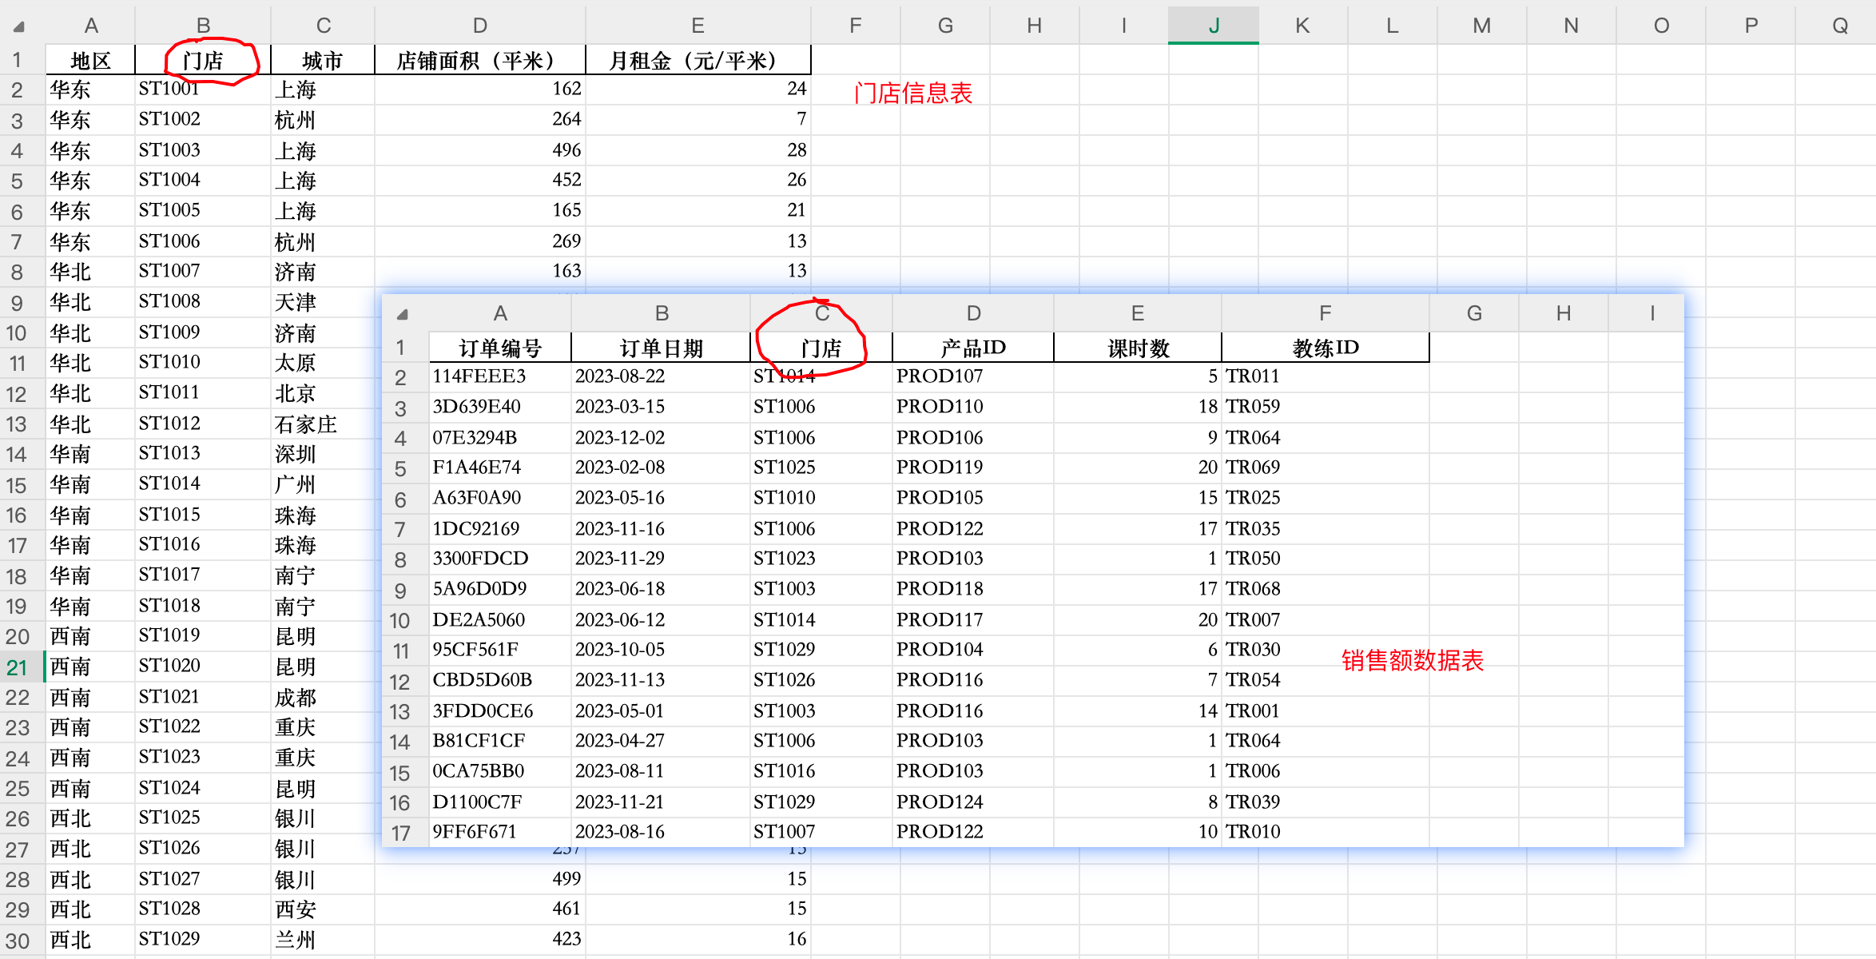Click the 石家庄 city cell
The height and width of the screenshot is (959, 1876).
(305, 424)
